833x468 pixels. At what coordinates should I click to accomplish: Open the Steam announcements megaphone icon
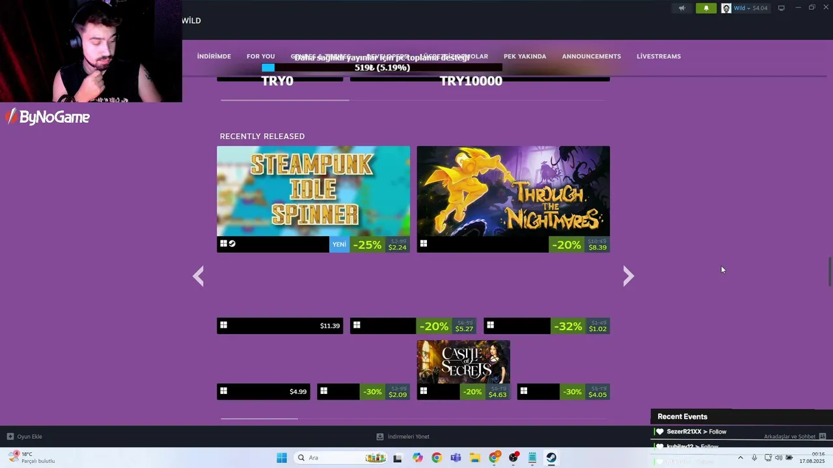click(x=682, y=8)
